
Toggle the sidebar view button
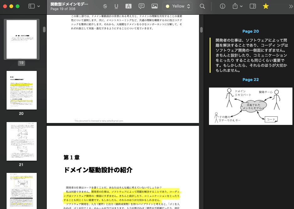tap(31, 6)
